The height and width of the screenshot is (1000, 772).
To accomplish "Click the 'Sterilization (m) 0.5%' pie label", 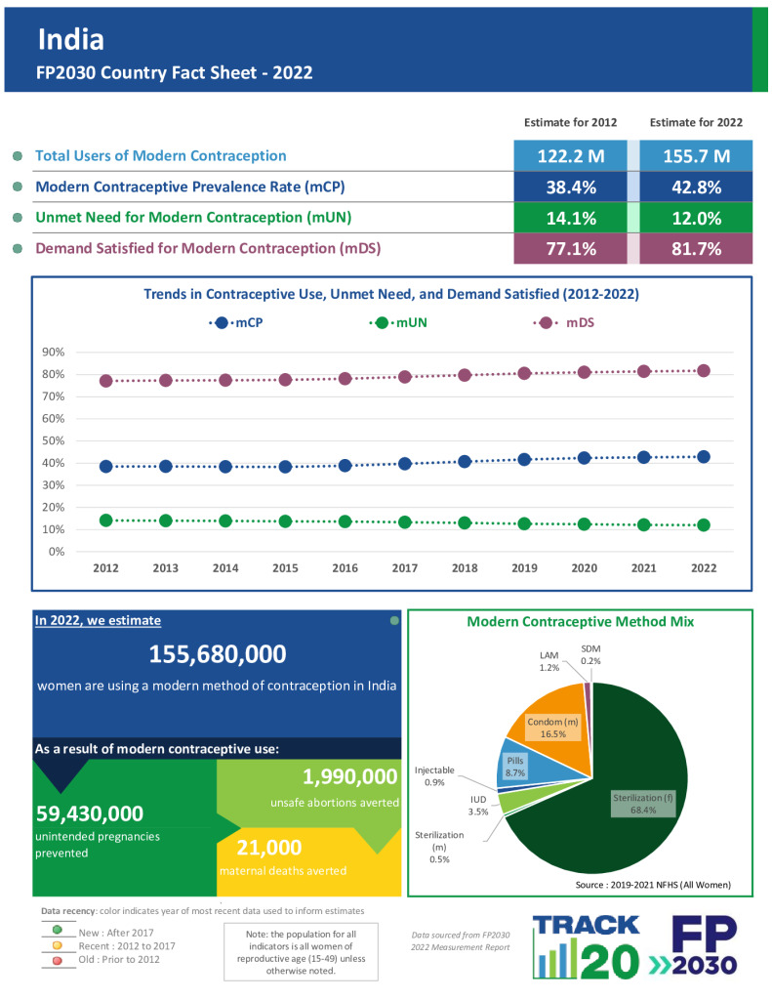I will click(439, 847).
